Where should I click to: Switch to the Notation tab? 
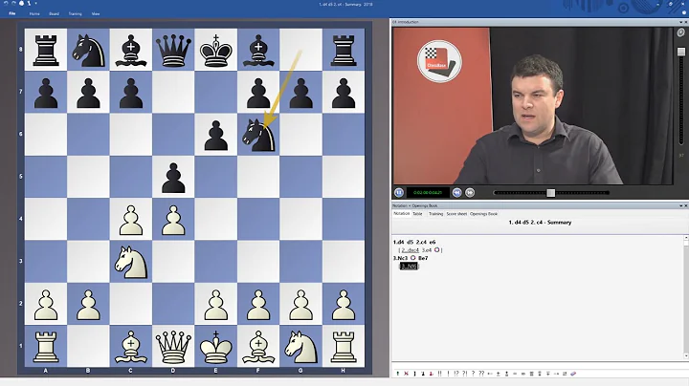pyautogui.click(x=401, y=214)
